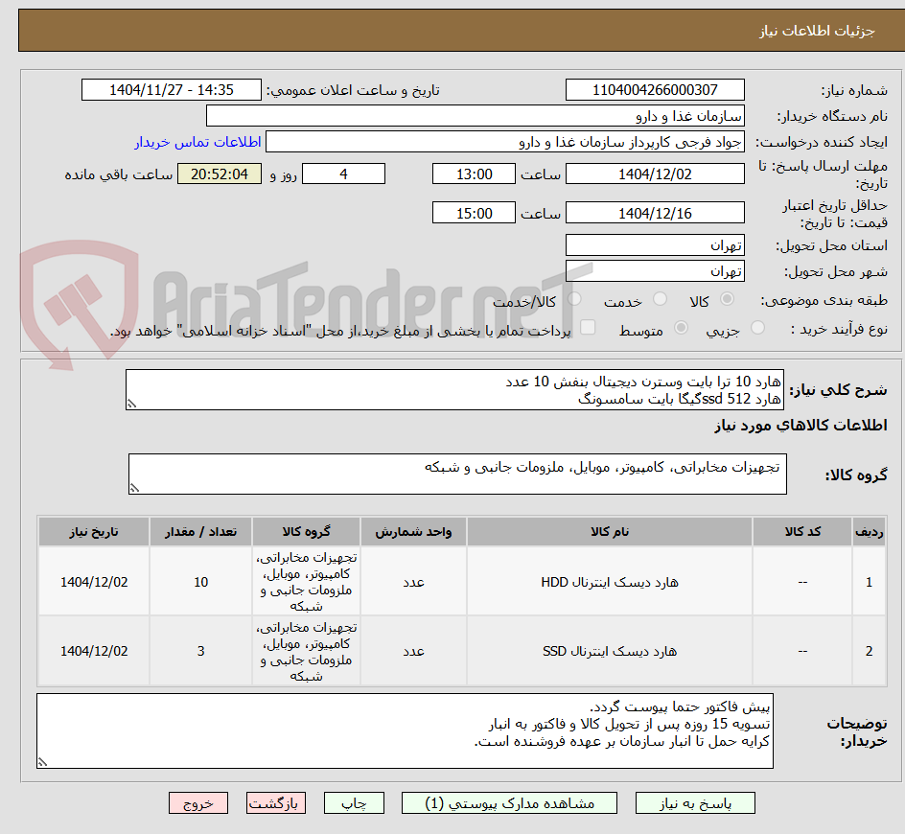Click the deadline date 1404/12/02 field
Viewport: 905px width, 834px height.
[x=655, y=174]
